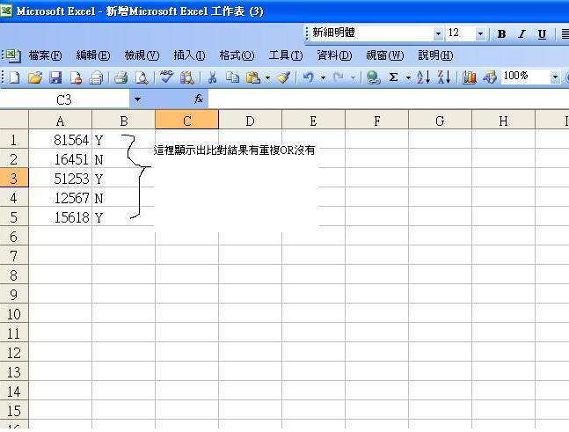Viewport: 569px width, 432px height.
Task: Open a file with the Open folder icon
Action: click(x=35, y=77)
